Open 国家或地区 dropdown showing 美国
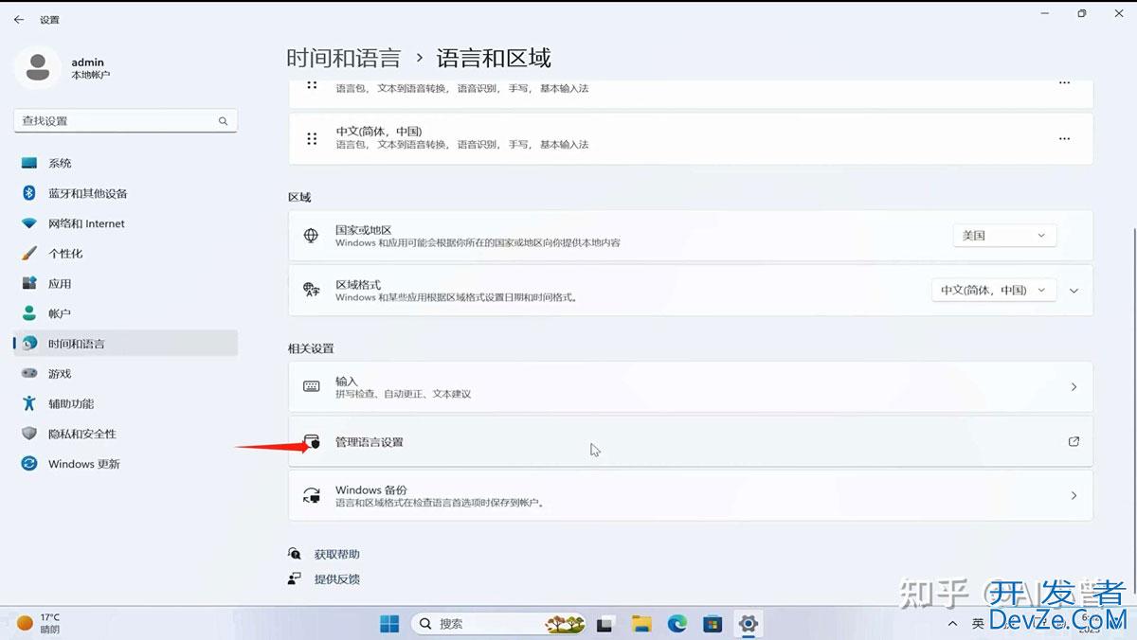The image size is (1137, 640). tap(1004, 236)
